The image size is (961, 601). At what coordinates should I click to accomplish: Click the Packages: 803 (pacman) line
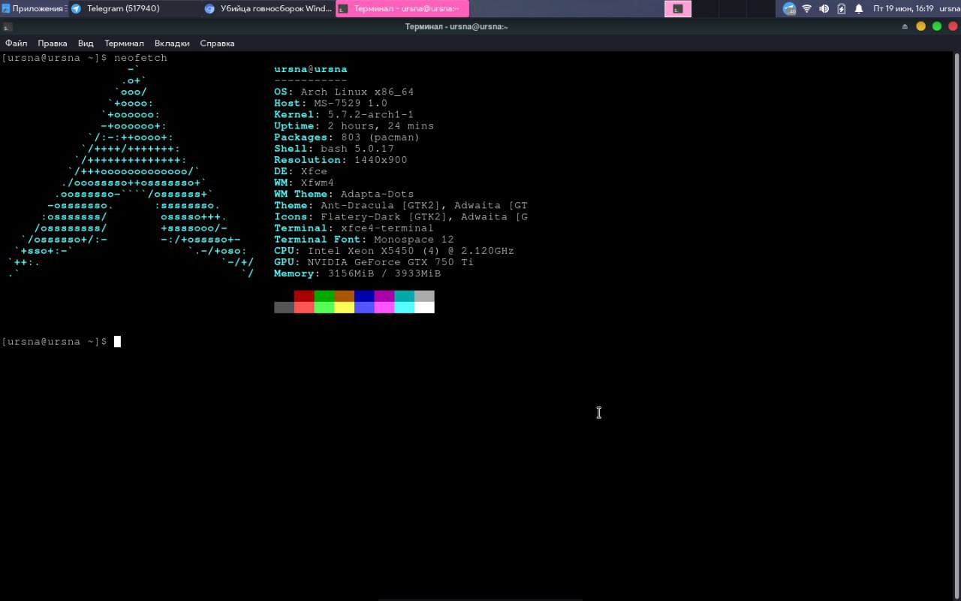point(347,137)
